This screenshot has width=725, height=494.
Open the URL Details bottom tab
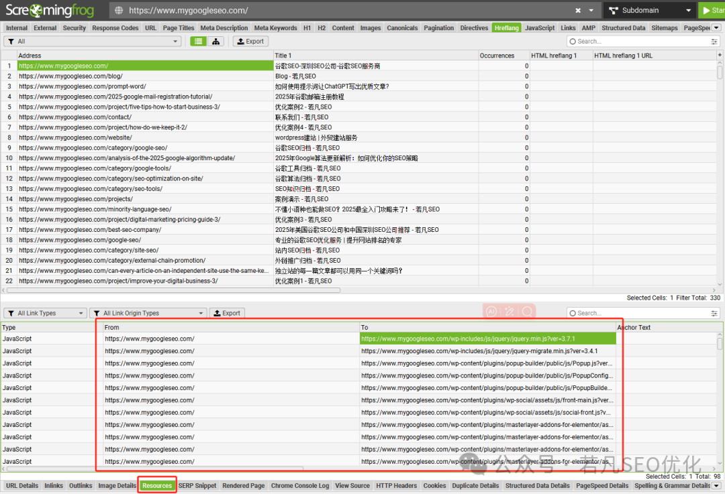22,486
